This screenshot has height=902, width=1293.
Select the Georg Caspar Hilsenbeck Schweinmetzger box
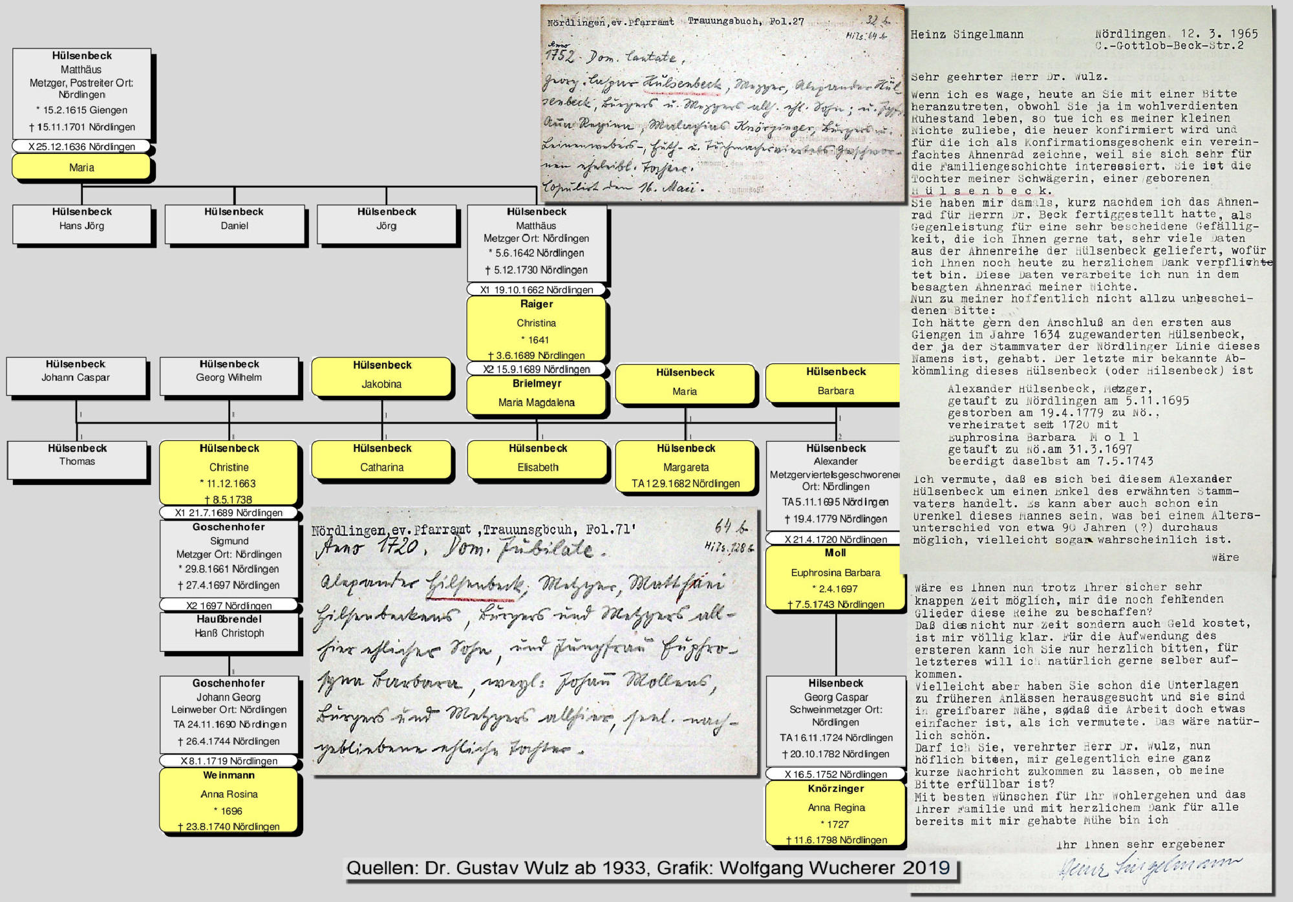click(835, 720)
